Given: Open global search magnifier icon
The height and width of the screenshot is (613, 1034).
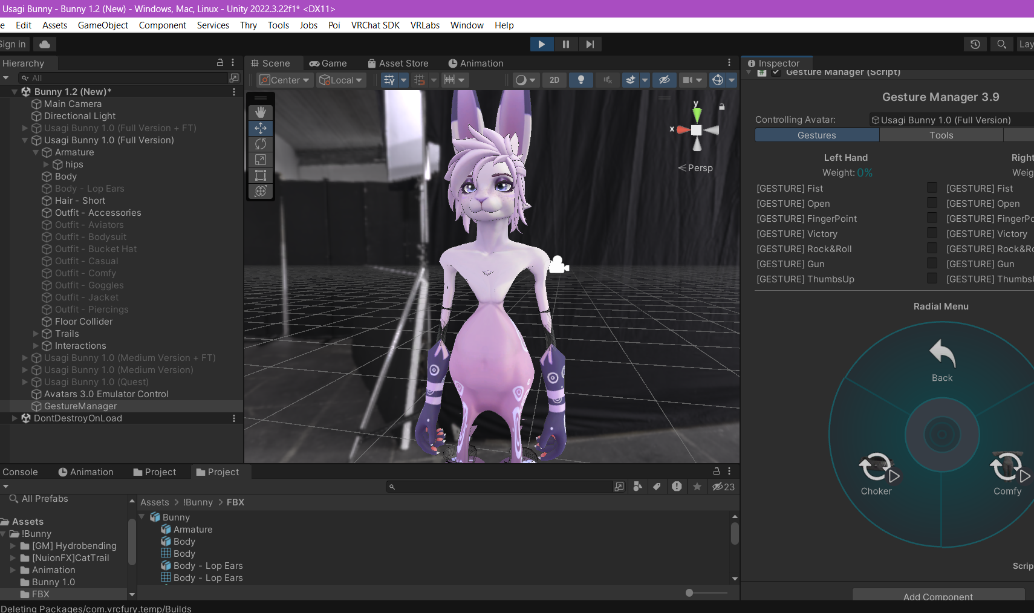Looking at the screenshot, I should [1001, 44].
